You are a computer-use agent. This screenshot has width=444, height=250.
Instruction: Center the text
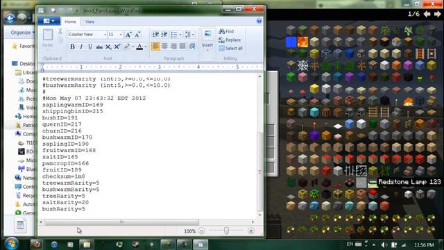pyautogui.click(x=164, y=47)
